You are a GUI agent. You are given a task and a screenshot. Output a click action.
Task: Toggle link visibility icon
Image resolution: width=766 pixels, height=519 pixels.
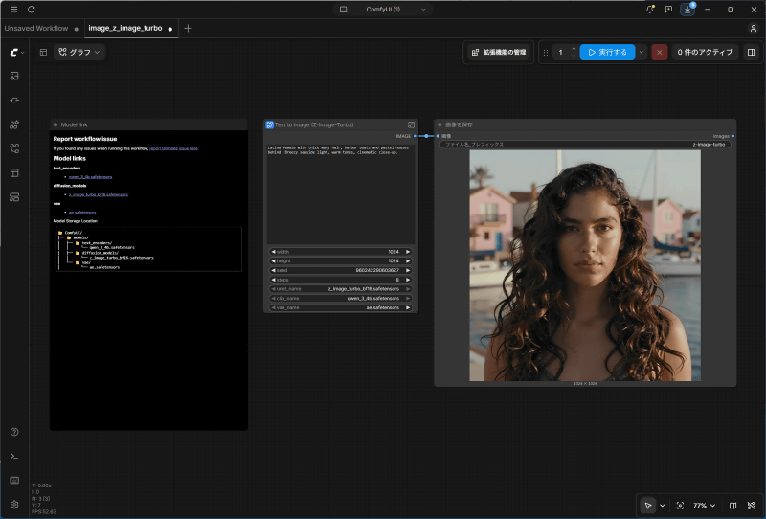point(752,506)
